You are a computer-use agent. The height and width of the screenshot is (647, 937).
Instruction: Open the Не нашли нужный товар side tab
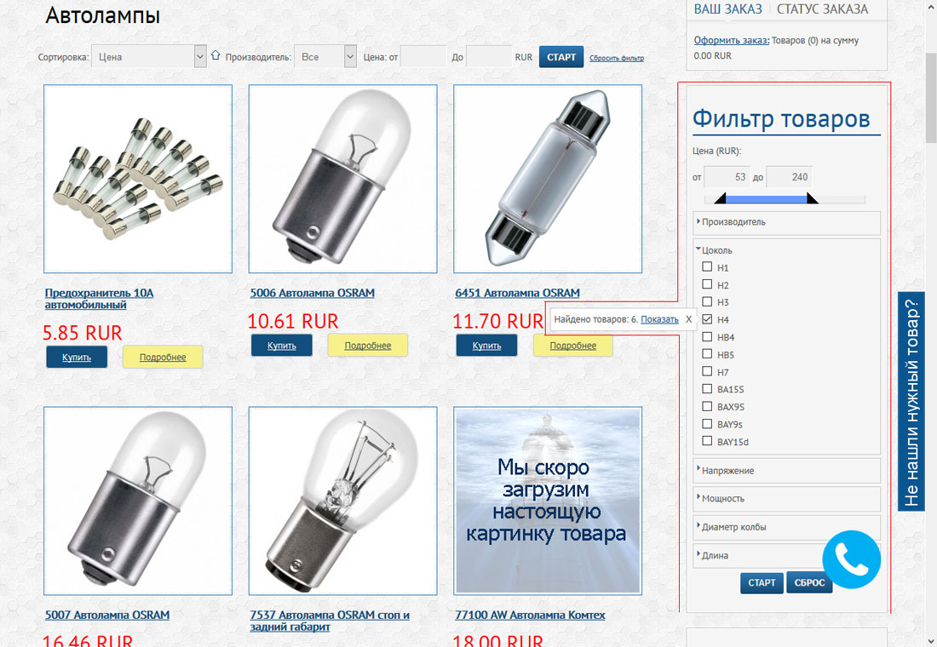911,402
